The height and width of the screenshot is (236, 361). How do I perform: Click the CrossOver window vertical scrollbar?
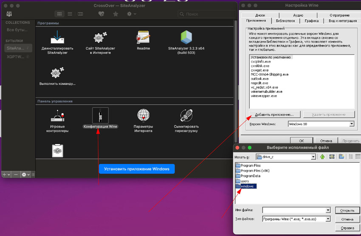click(x=236, y=81)
